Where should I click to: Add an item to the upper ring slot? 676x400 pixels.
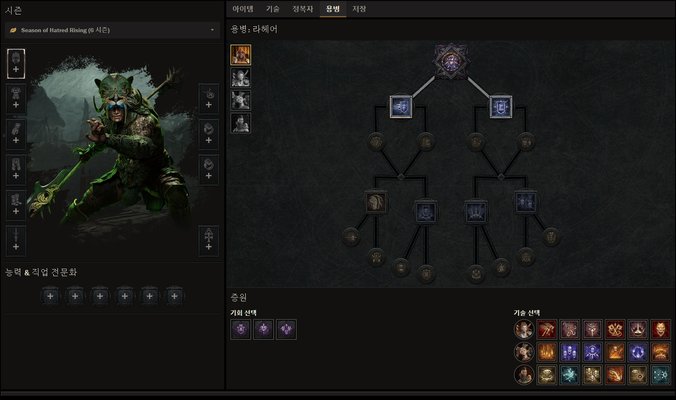209,135
